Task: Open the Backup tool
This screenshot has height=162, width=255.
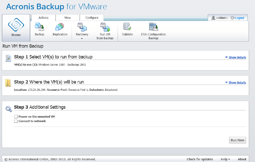Action: click(x=40, y=27)
